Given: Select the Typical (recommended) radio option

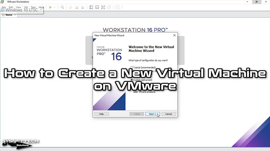Looking at the screenshot, I should (132, 67).
